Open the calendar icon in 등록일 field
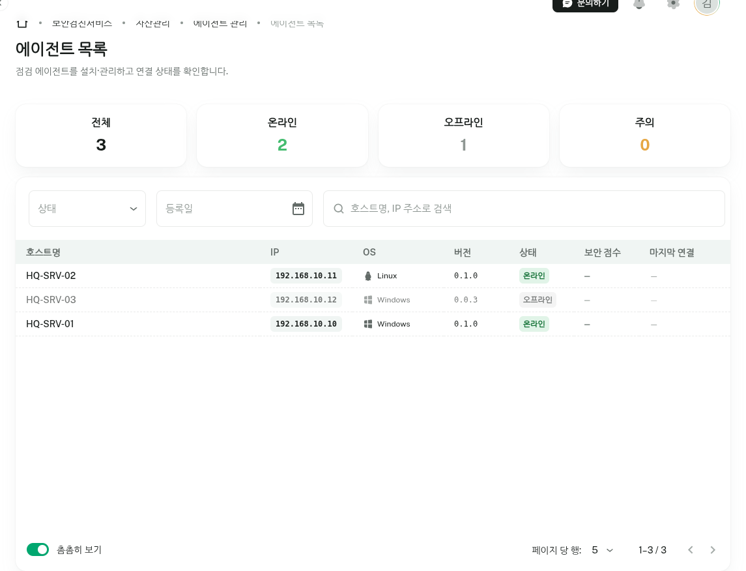746x571 pixels. 298,209
